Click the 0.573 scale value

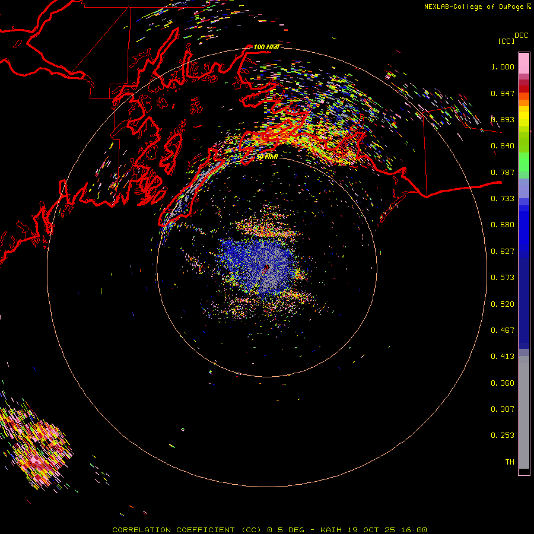(x=503, y=278)
